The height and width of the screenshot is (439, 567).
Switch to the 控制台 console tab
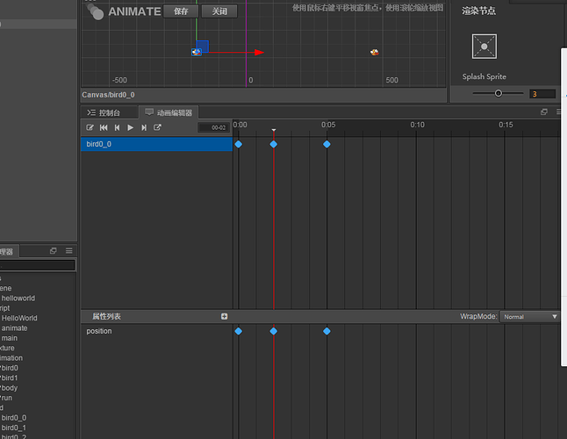(x=104, y=113)
